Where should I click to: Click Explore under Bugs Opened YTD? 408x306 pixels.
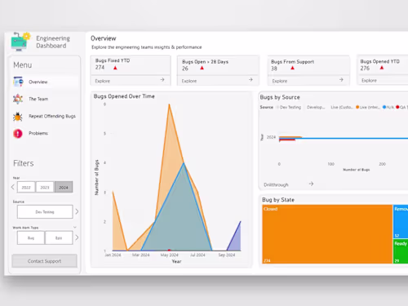click(x=369, y=81)
